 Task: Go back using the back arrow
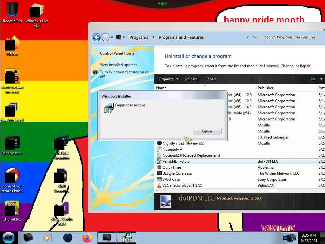(96, 37)
